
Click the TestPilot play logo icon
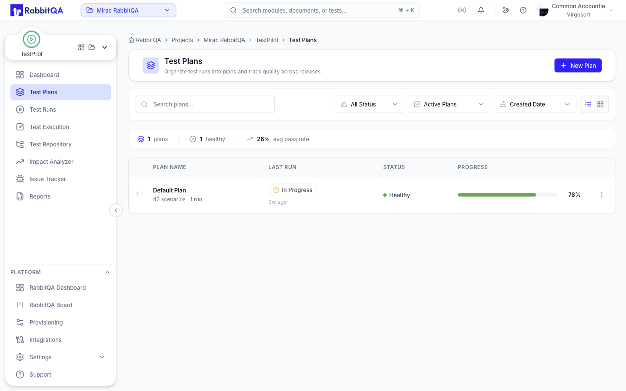point(31,40)
